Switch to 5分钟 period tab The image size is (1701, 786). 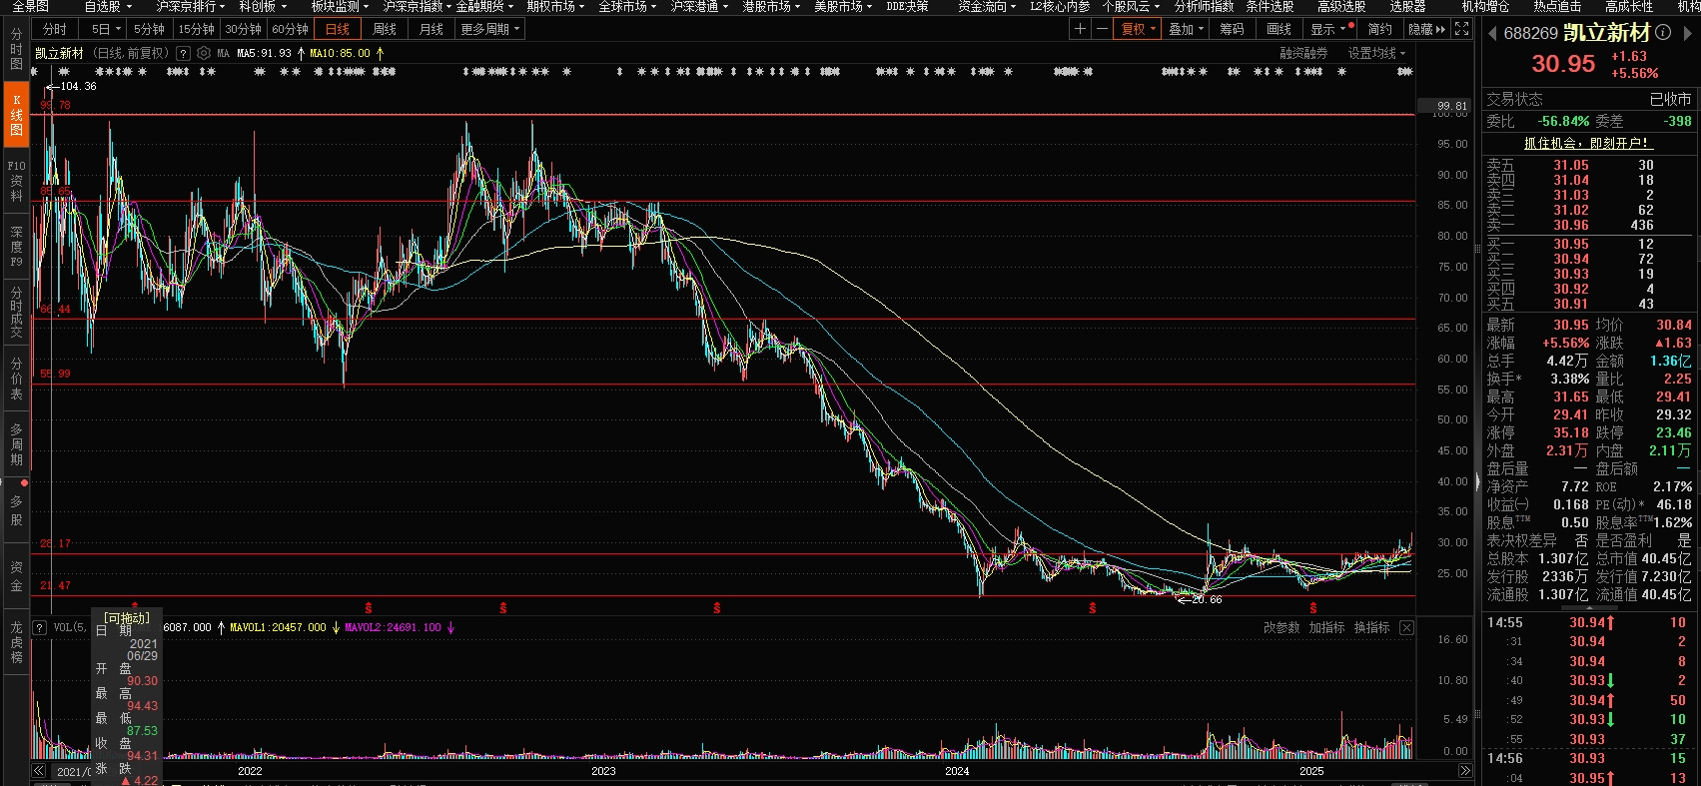(149, 29)
